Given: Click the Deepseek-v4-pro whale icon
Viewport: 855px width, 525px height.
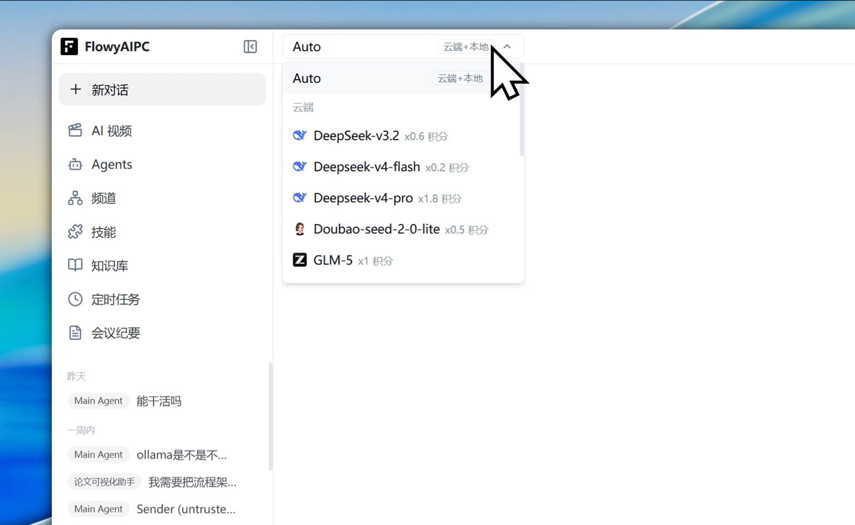Looking at the screenshot, I should coord(300,197).
